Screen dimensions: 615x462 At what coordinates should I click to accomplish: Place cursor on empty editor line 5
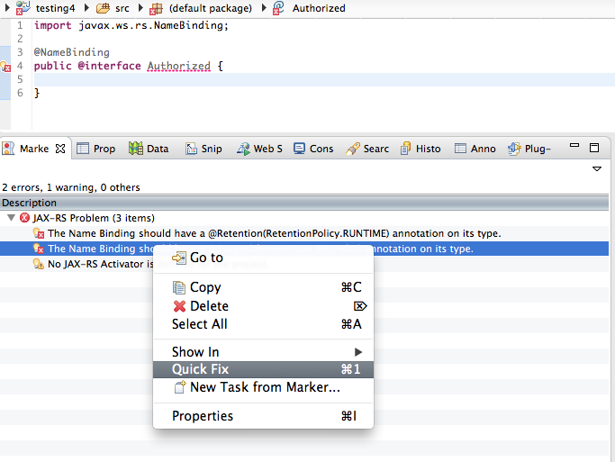(324, 79)
